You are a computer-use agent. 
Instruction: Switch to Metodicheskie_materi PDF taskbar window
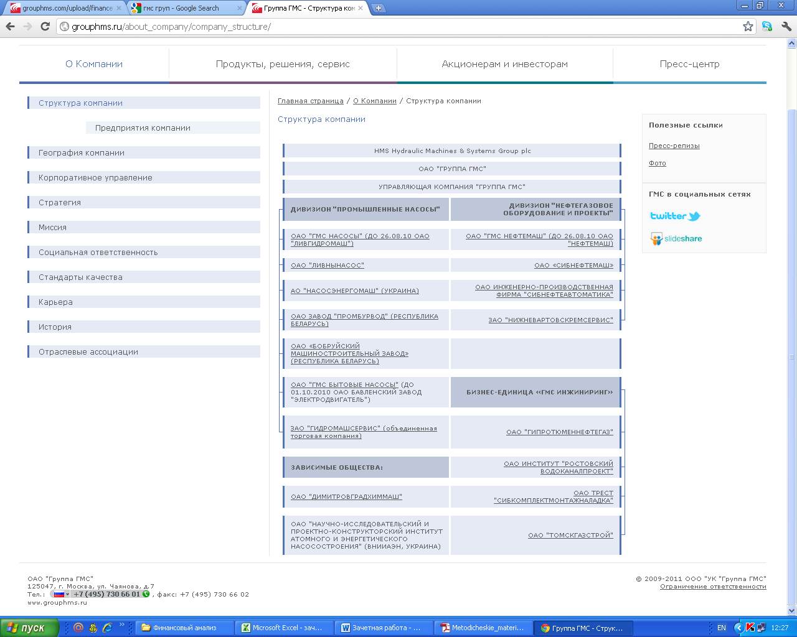click(x=484, y=628)
